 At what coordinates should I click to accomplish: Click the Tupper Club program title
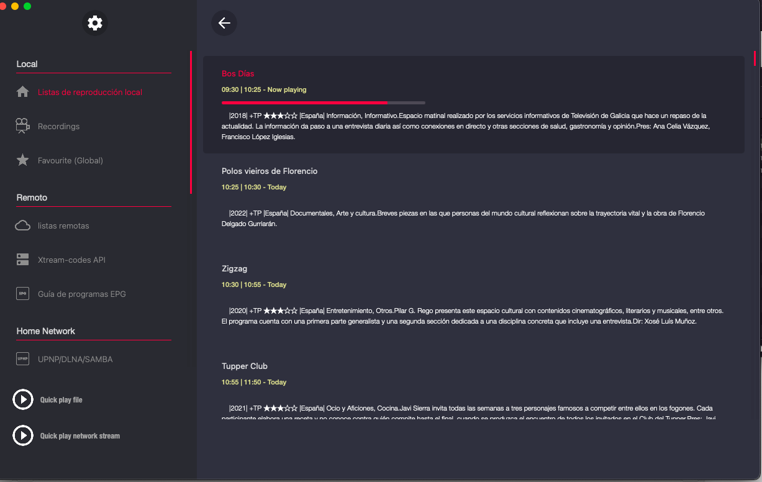[245, 366]
